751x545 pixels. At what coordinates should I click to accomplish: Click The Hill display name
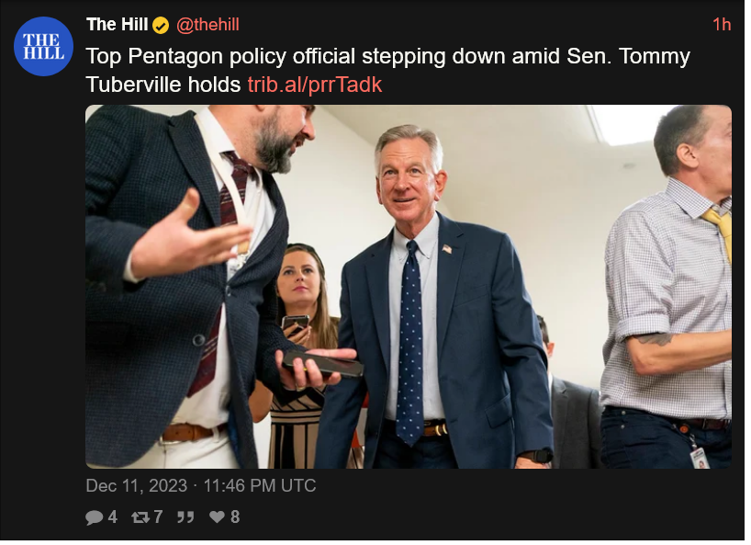coord(118,25)
